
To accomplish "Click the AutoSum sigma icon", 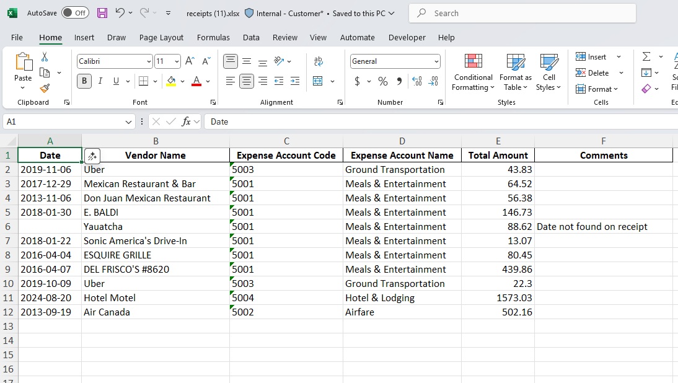I will (x=647, y=56).
